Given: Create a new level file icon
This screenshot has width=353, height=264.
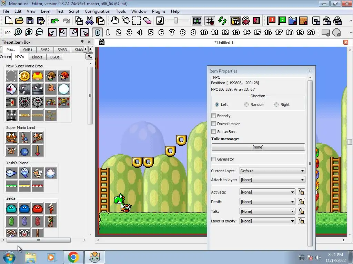Looking at the screenshot, I should pyautogui.click(x=9, y=21).
